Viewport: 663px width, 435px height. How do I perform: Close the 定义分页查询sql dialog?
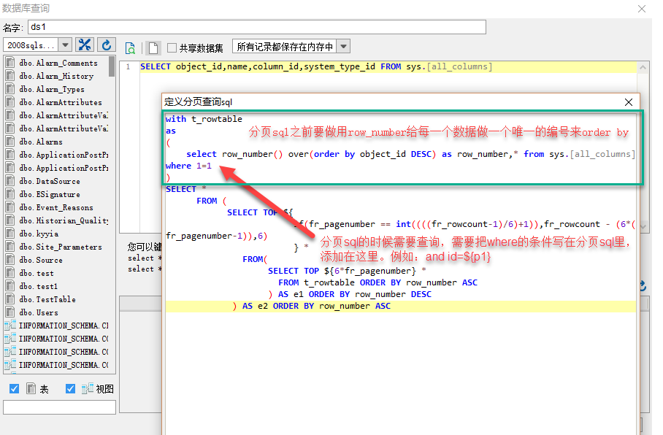pos(629,102)
